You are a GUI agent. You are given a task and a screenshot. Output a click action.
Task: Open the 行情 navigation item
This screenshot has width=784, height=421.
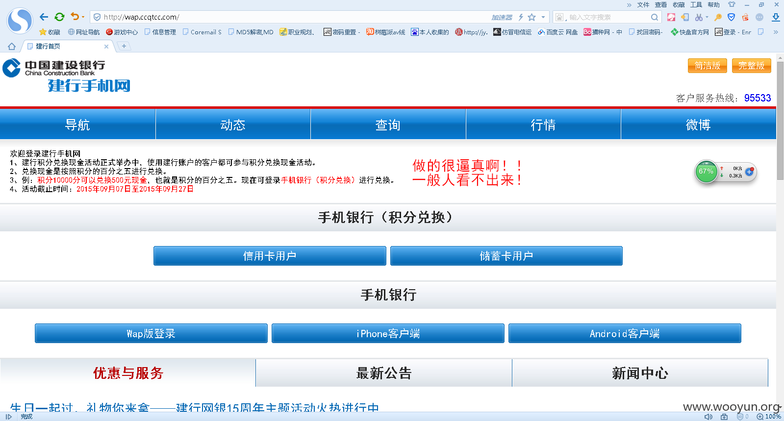pos(543,125)
